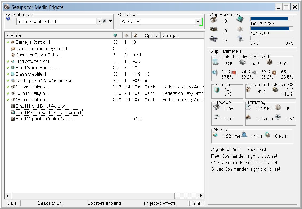Sort by the Charges column header
This screenshot has height=209, width=302.
(x=182, y=35)
